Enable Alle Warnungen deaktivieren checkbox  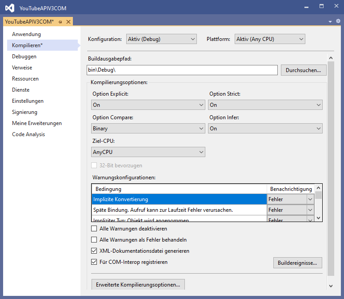(94, 229)
